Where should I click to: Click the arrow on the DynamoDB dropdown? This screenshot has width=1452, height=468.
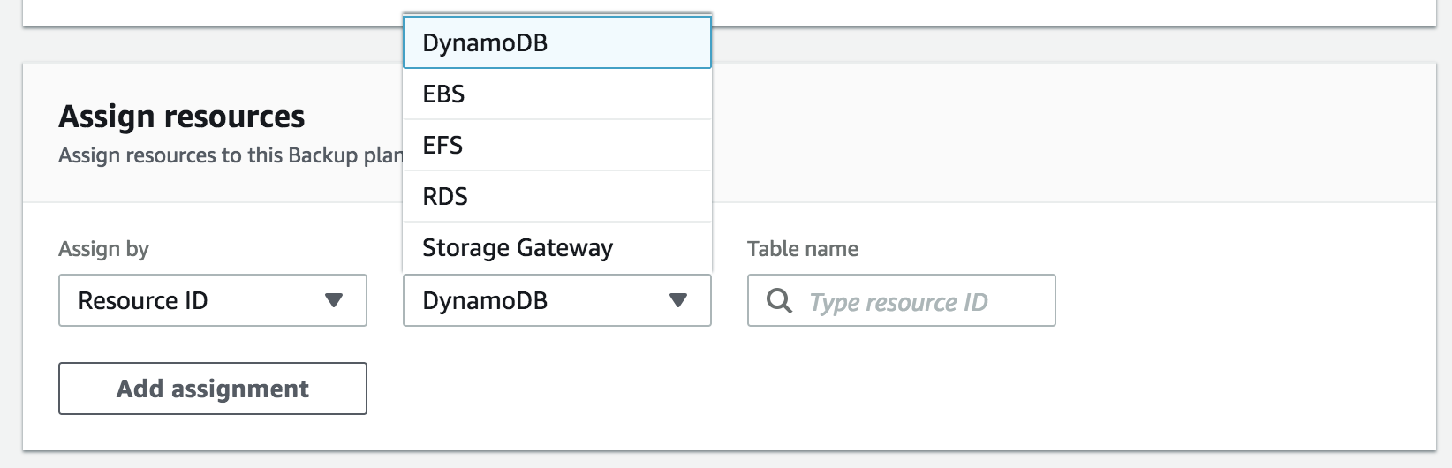(678, 300)
